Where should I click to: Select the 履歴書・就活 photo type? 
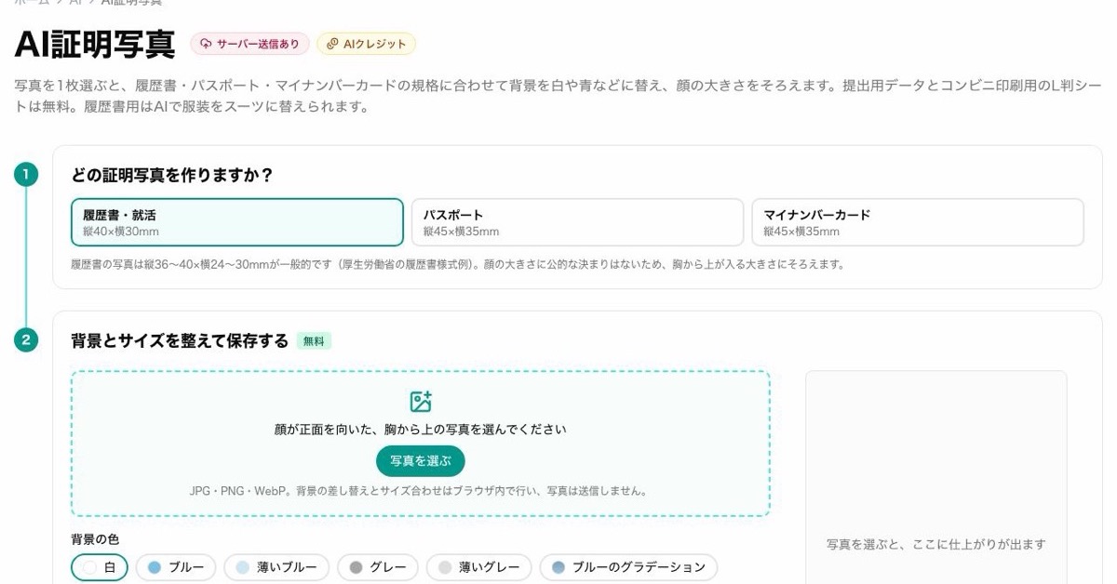[237, 222]
